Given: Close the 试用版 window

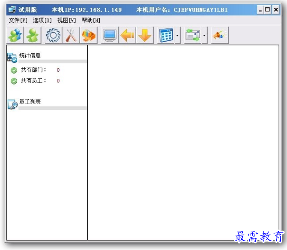Looking at the screenshot, I should tap(276, 9).
